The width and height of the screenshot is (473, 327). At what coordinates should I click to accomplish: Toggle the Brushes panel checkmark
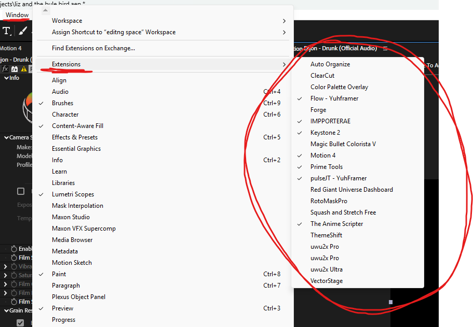[163, 103]
